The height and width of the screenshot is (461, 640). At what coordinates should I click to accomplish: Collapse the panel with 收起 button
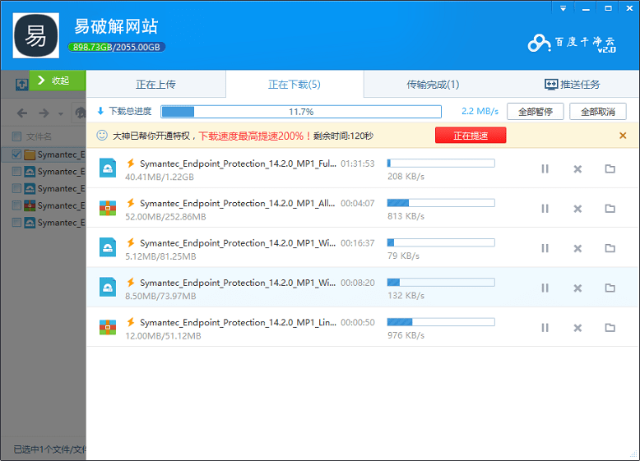coord(58,81)
